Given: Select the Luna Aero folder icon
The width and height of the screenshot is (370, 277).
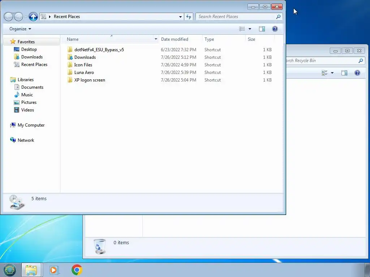Looking at the screenshot, I should pos(70,72).
